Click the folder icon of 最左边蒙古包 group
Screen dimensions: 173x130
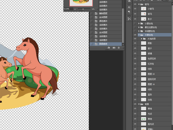click(x=142, y=27)
